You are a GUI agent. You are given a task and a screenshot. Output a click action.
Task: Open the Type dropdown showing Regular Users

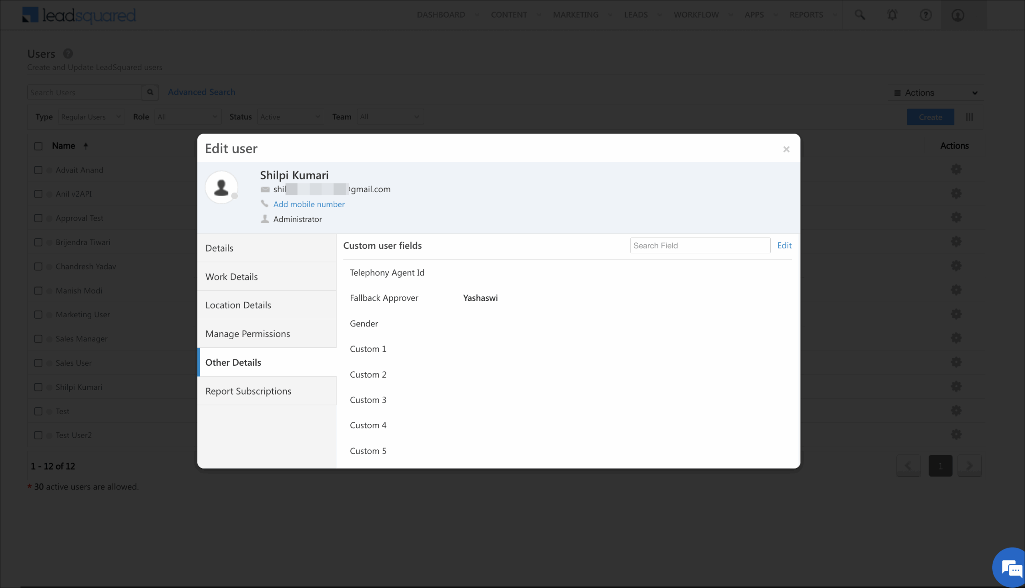point(91,117)
